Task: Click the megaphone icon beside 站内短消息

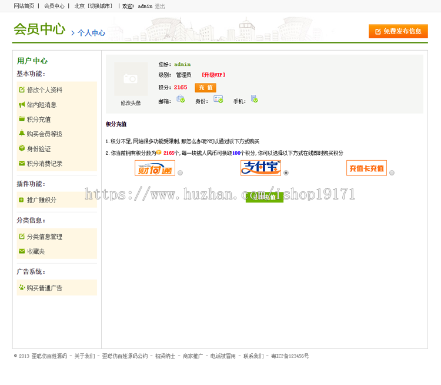Action: [22, 104]
